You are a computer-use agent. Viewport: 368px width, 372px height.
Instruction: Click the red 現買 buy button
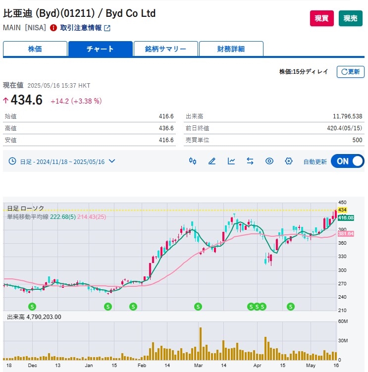click(322, 18)
